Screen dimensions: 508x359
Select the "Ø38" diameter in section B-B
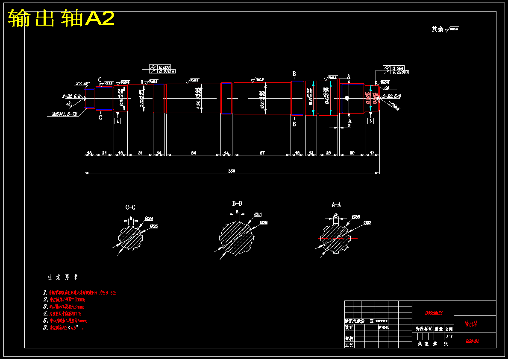263,222
